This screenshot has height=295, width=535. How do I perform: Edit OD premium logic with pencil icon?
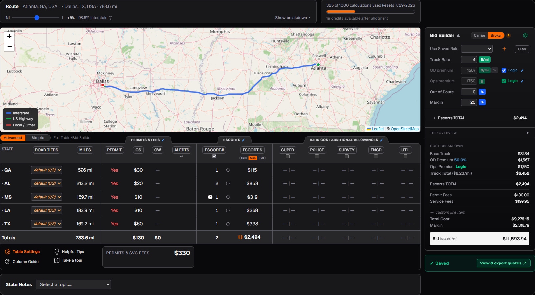click(x=522, y=70)
